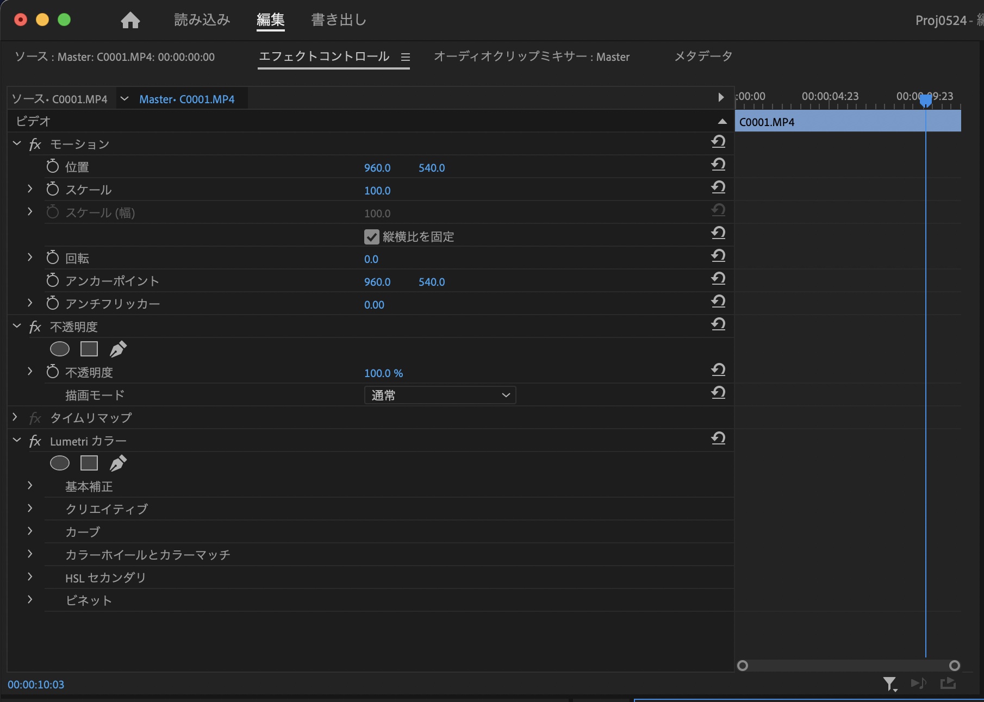Click the 不透明度 value 100.0 %
The image size is (984, 702).
(x=384, y=373)
